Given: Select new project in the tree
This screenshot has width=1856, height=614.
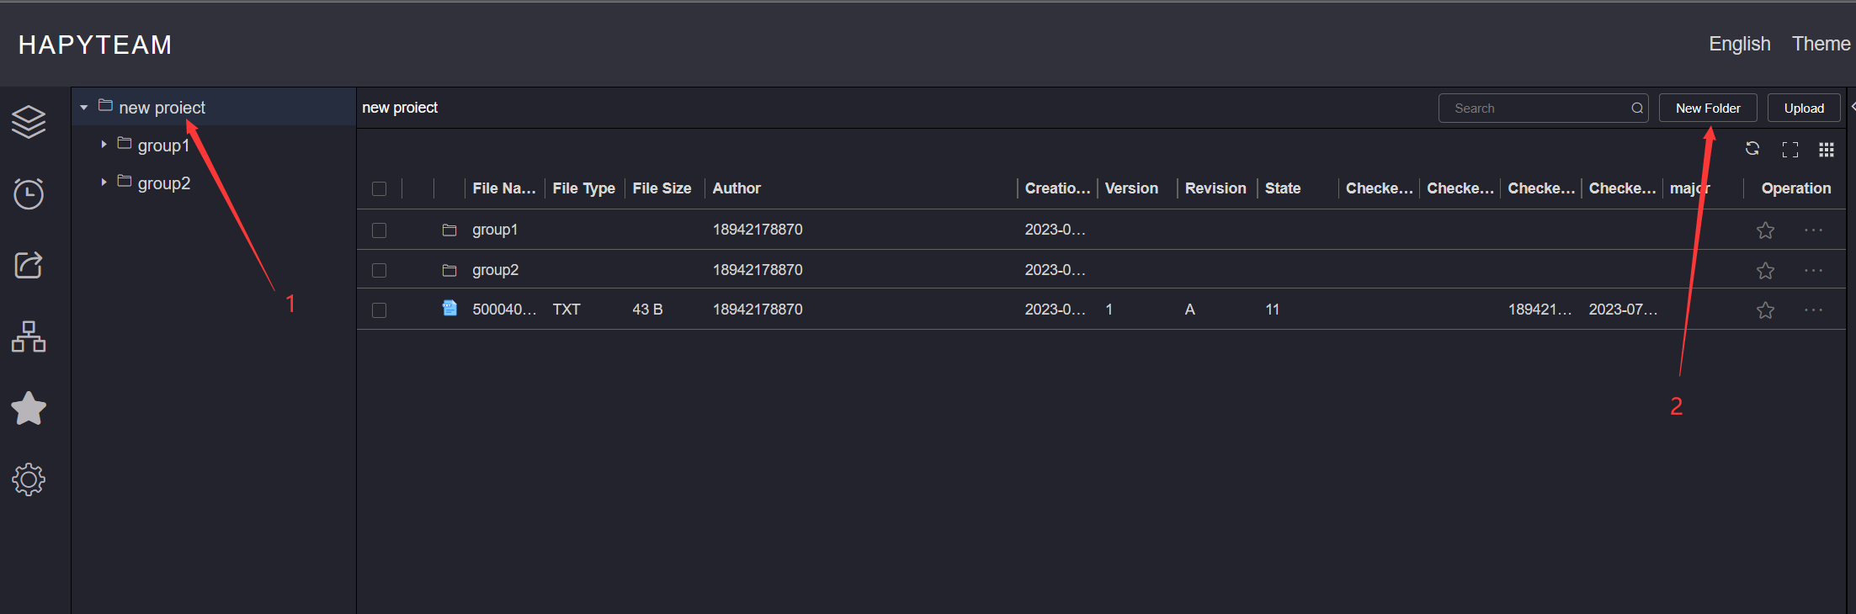Looking at the screenshot, I should tap(162, 108).
